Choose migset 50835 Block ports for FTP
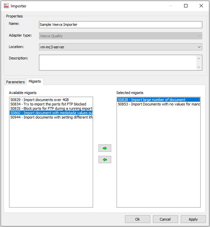 click(51, 108)
